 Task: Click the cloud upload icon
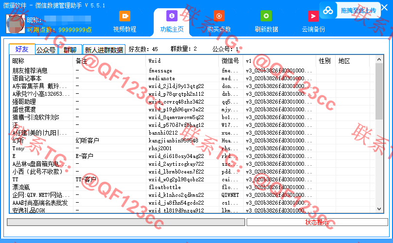pos(328,10)
